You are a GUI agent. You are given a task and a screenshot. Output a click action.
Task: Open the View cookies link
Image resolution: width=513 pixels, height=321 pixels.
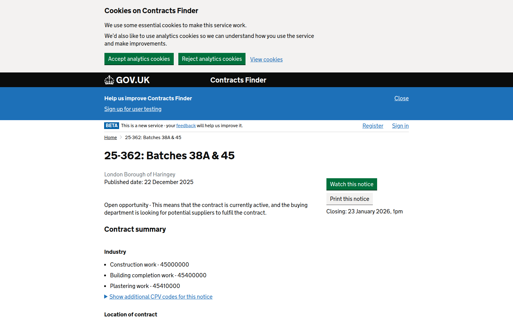point(266,60)
